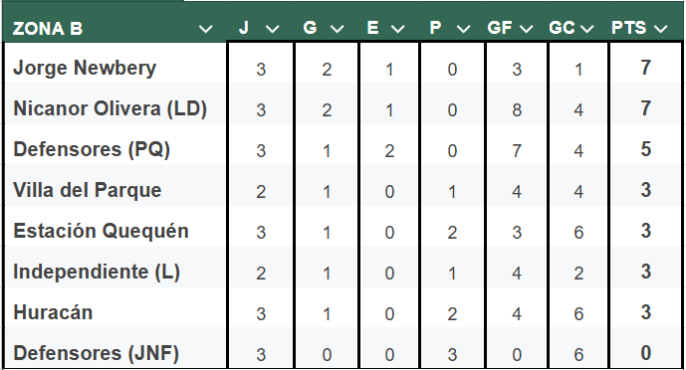Select Defensores (JNF) PTS value 0
The height and width of the screenshot is (370, 686).
[x=646, y=352]
